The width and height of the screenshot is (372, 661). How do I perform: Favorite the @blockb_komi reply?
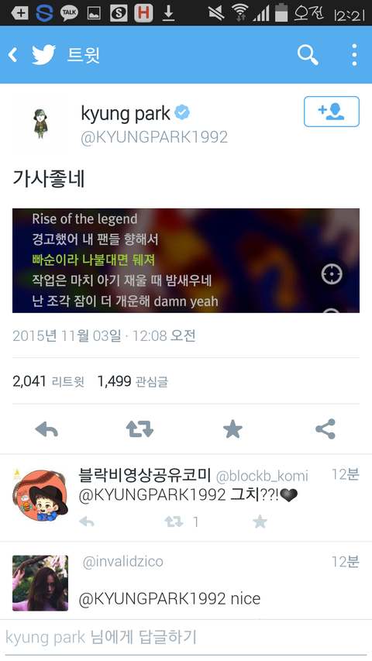[260, 522]
